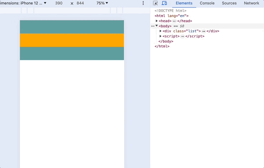264x168 pixels.
Task: Select the closing html tag line
Action: [162, 46]
